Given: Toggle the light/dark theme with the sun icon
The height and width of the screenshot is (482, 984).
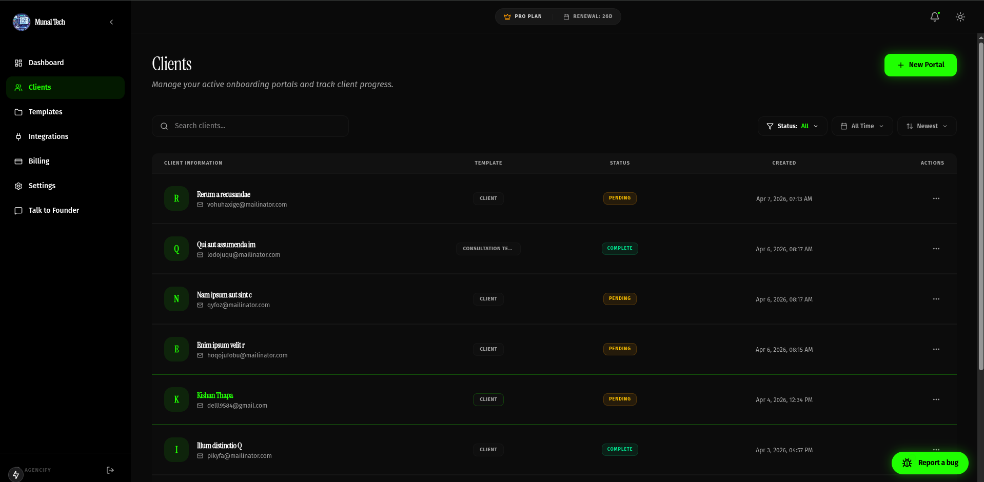Looking at the screenshot, I should tap(960, 16).
